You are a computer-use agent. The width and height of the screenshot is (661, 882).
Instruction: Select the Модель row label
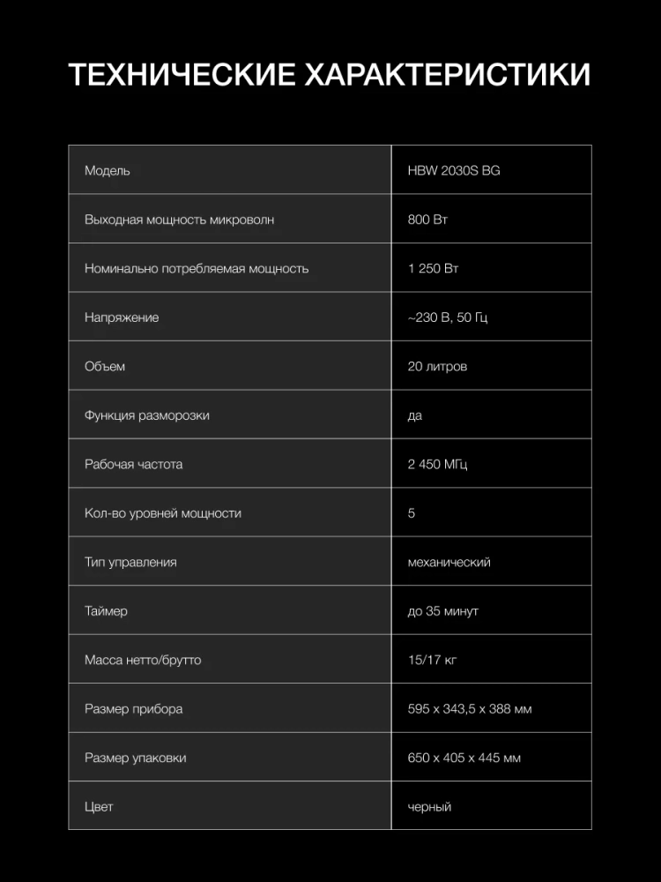coord(108,170)
